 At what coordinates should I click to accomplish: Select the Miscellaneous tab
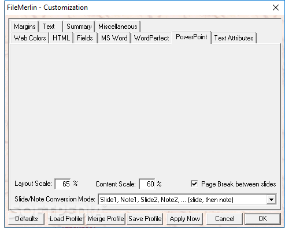click(118, 27)
